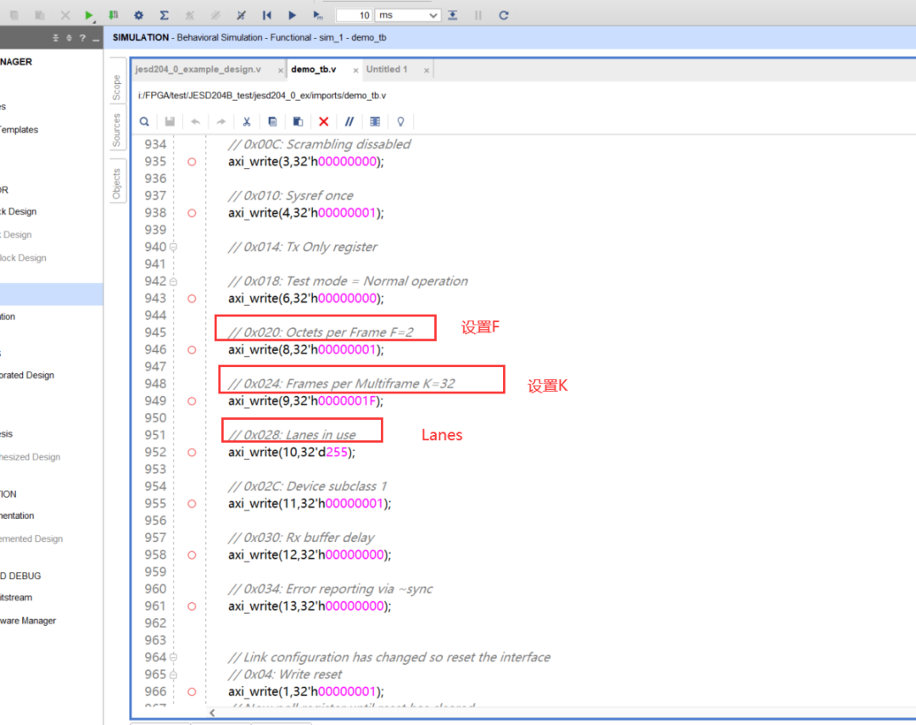Viewport: 916px width, 725px height.
Task: Open the simulation settings gear
Action: click(138, 15)
